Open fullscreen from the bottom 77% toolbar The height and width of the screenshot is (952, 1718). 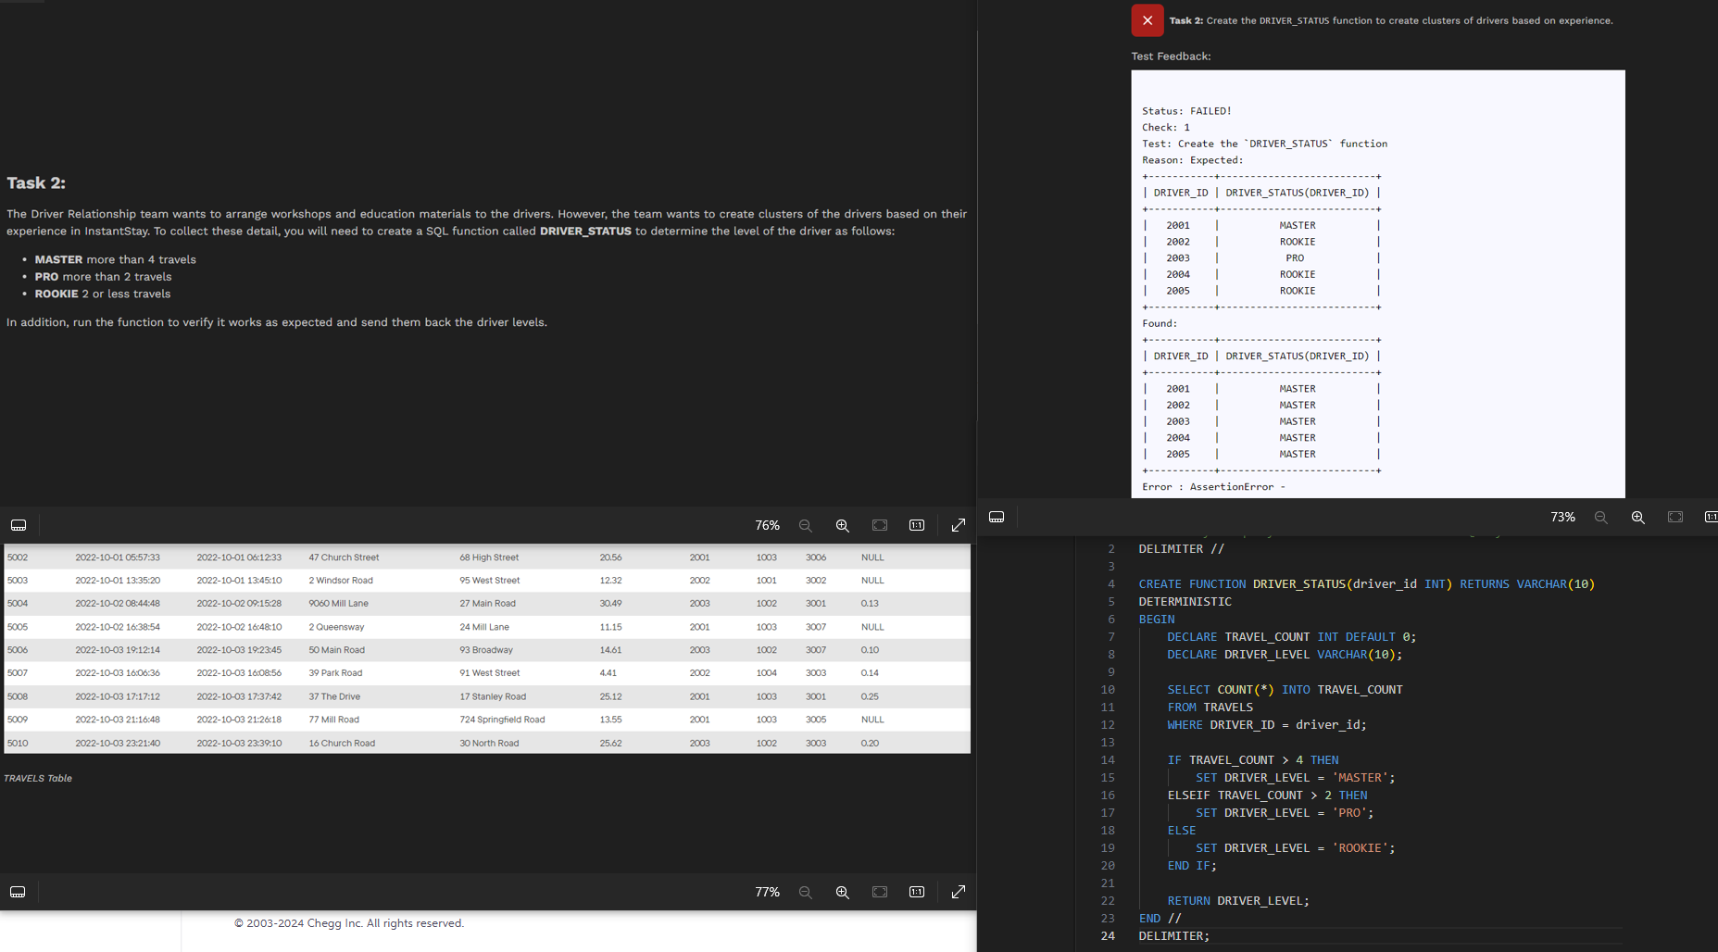coord(959,892)
